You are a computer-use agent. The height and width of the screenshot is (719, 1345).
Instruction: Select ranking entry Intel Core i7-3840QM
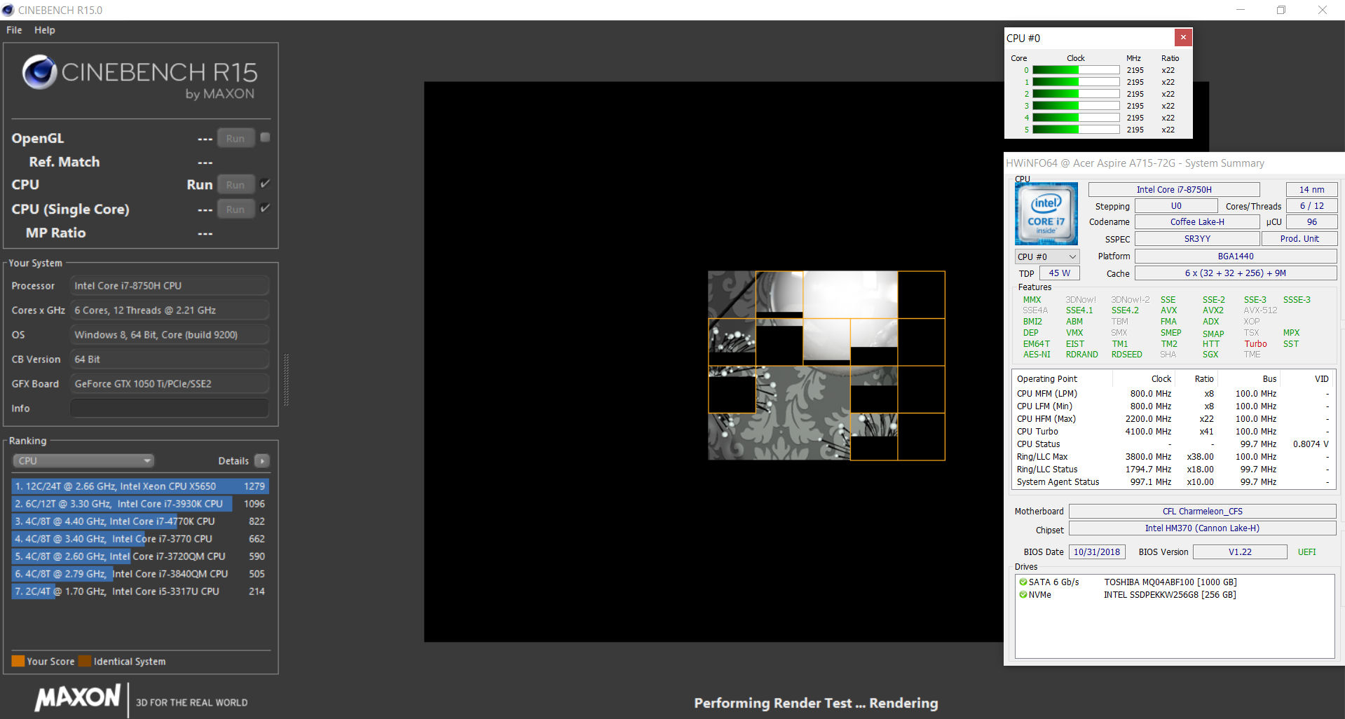140,573
